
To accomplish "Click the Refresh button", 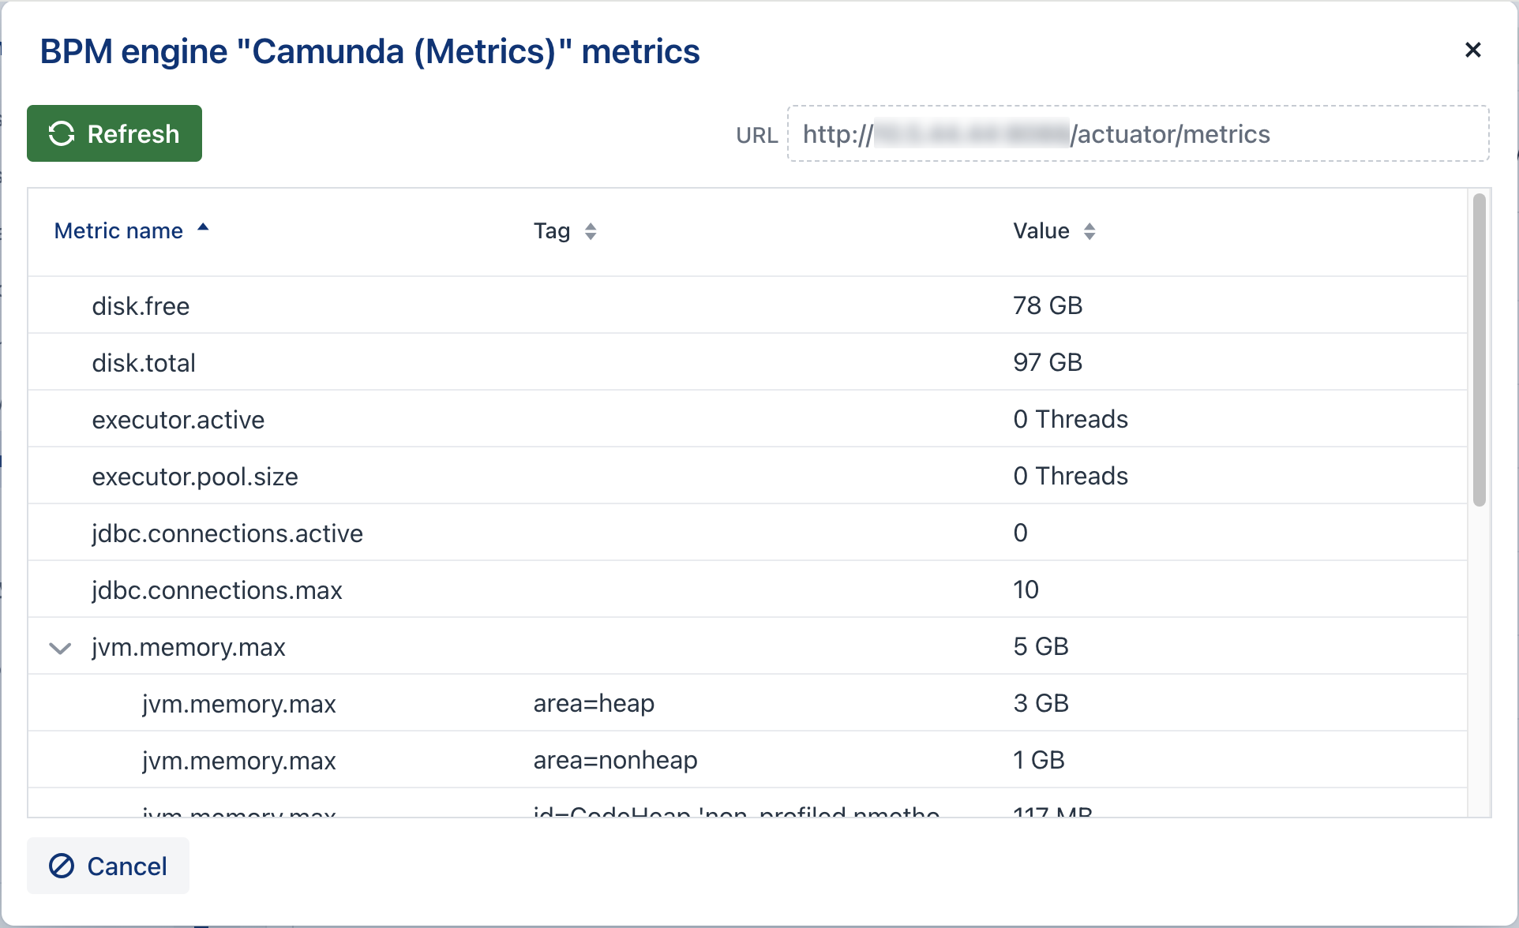I will click(114, 133).
